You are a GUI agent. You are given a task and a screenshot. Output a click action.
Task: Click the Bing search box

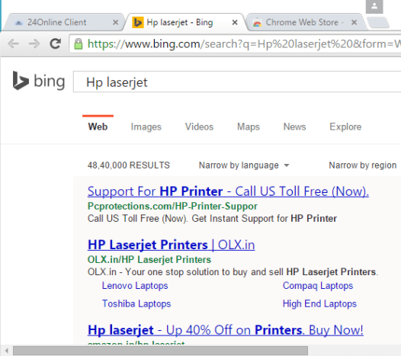237,82
